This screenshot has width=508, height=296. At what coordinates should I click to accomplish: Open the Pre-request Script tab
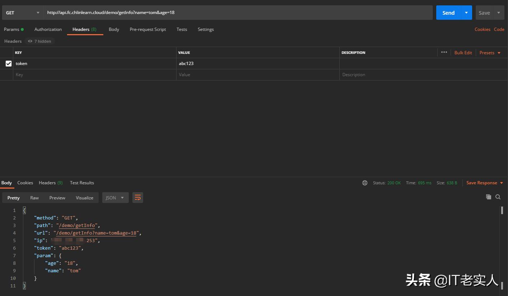pos(148,29)
